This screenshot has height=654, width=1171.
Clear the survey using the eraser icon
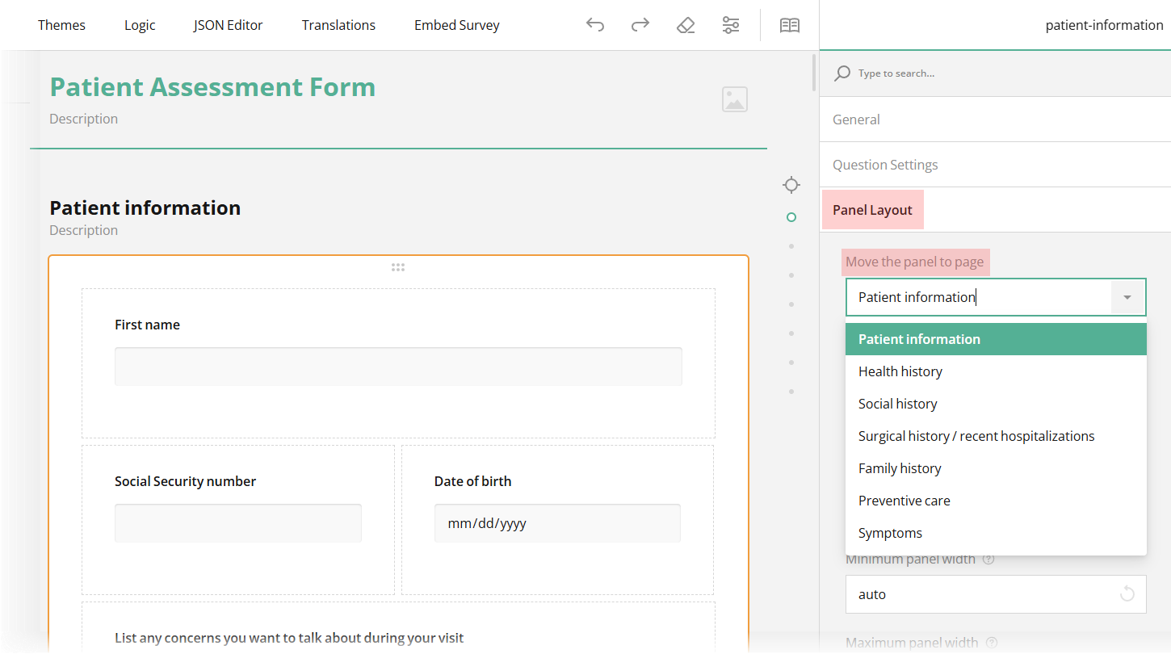click(686, 25)
